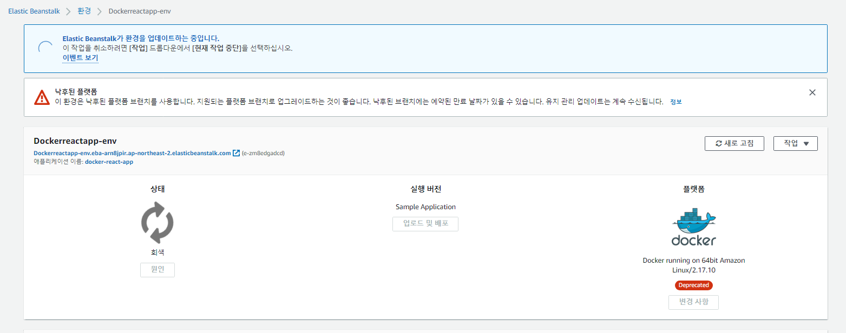Click the red Deprecated badge
The image size is (846, 333).
(x=694, y=285)
